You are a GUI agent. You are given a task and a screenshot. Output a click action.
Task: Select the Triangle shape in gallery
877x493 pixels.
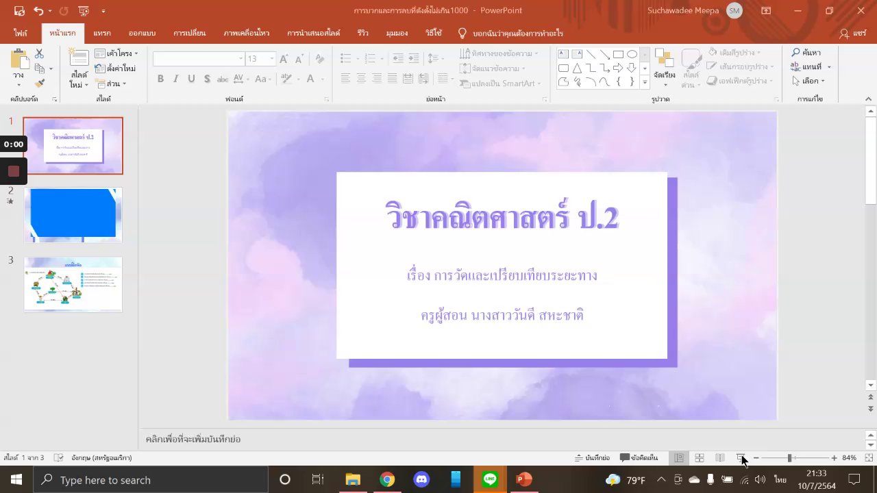[x=577, y=68]
